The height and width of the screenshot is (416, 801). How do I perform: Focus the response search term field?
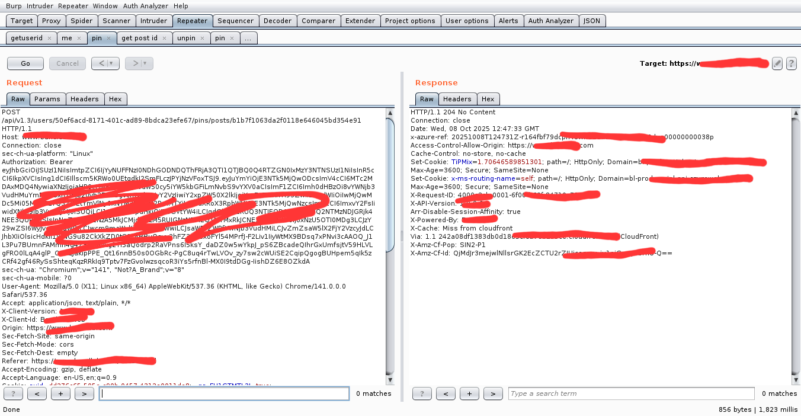[631, 393]
